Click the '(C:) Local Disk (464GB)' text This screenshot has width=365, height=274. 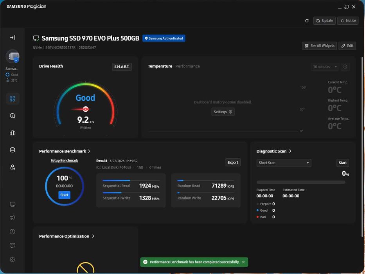[x=113, y=167]
